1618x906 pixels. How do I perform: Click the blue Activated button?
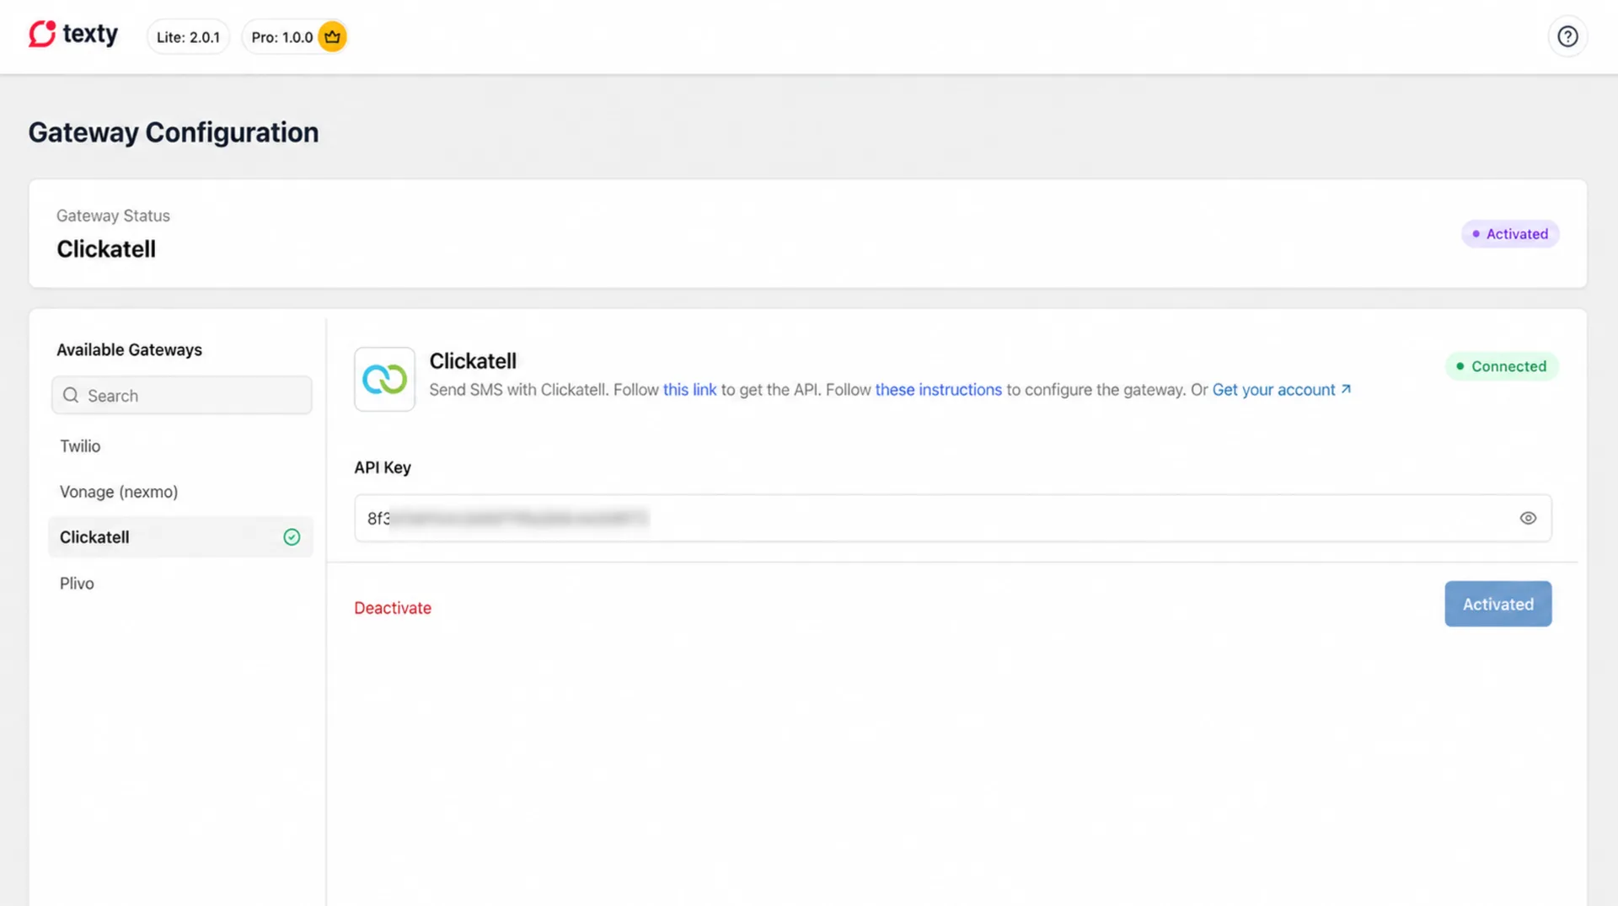click(1497, 604)
